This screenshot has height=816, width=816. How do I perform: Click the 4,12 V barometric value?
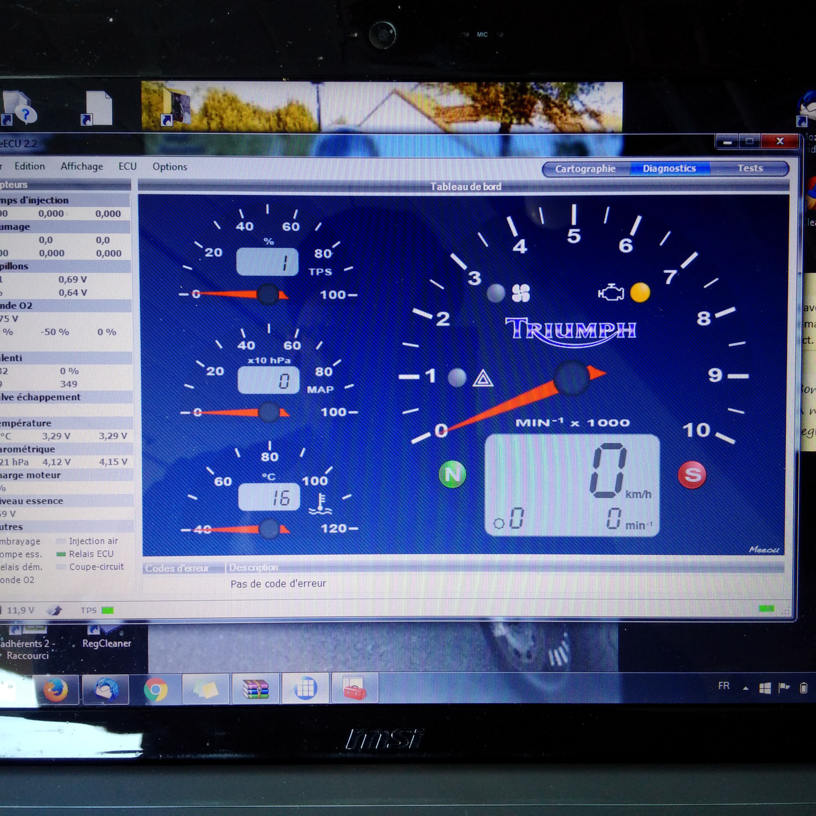[56, 462]
